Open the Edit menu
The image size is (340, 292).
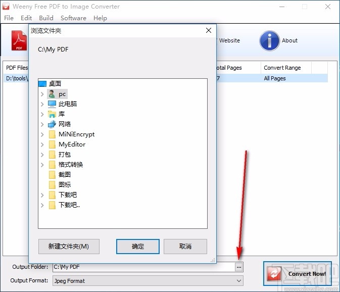pyautogui.click(x=26, y=18)
